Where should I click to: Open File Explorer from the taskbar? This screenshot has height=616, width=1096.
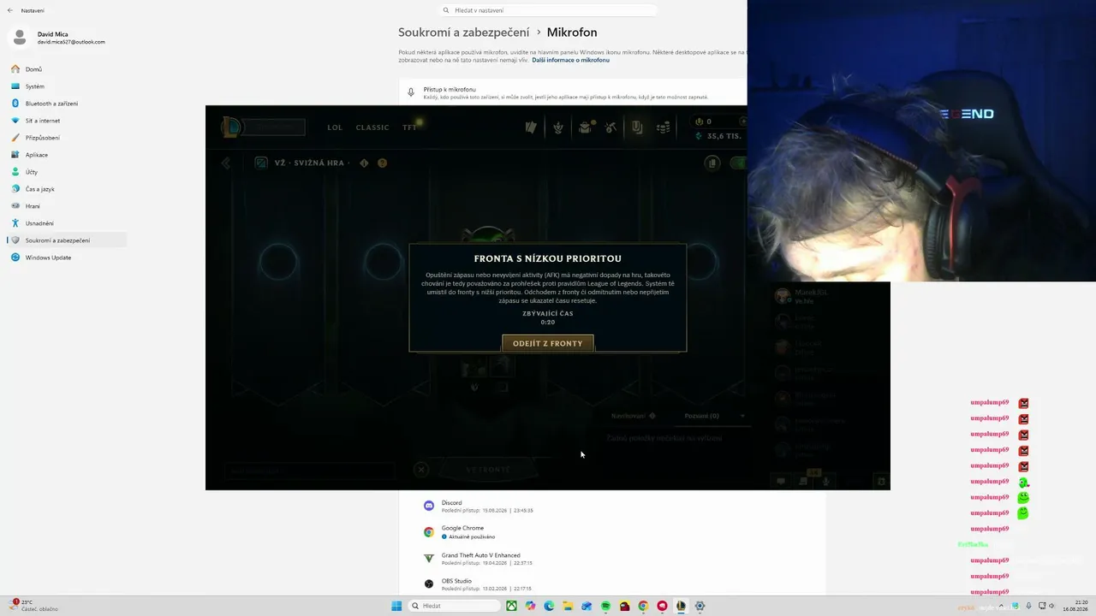coord(568,606)
